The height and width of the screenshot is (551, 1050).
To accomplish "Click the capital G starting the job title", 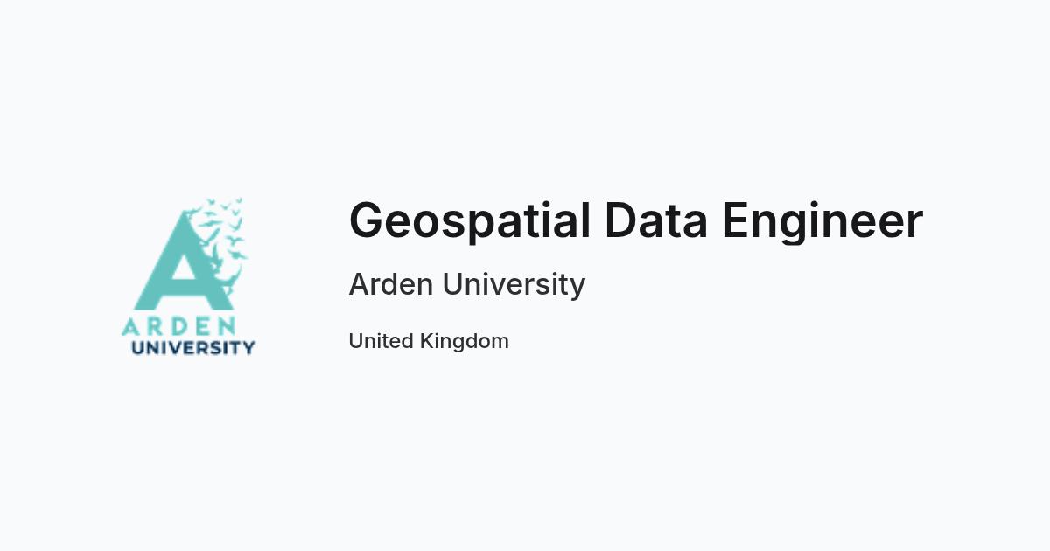I will pos(367,220).
